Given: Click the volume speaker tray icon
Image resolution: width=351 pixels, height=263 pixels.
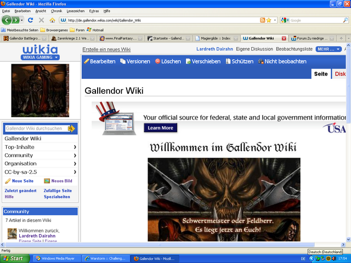Looking at the screenshot, I should (x=334, y=259).
